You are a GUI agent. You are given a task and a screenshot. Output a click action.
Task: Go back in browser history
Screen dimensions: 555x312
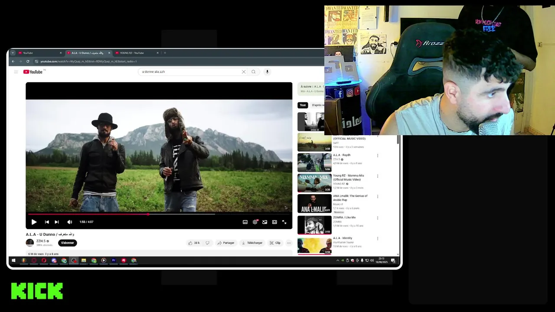[13, 62]
